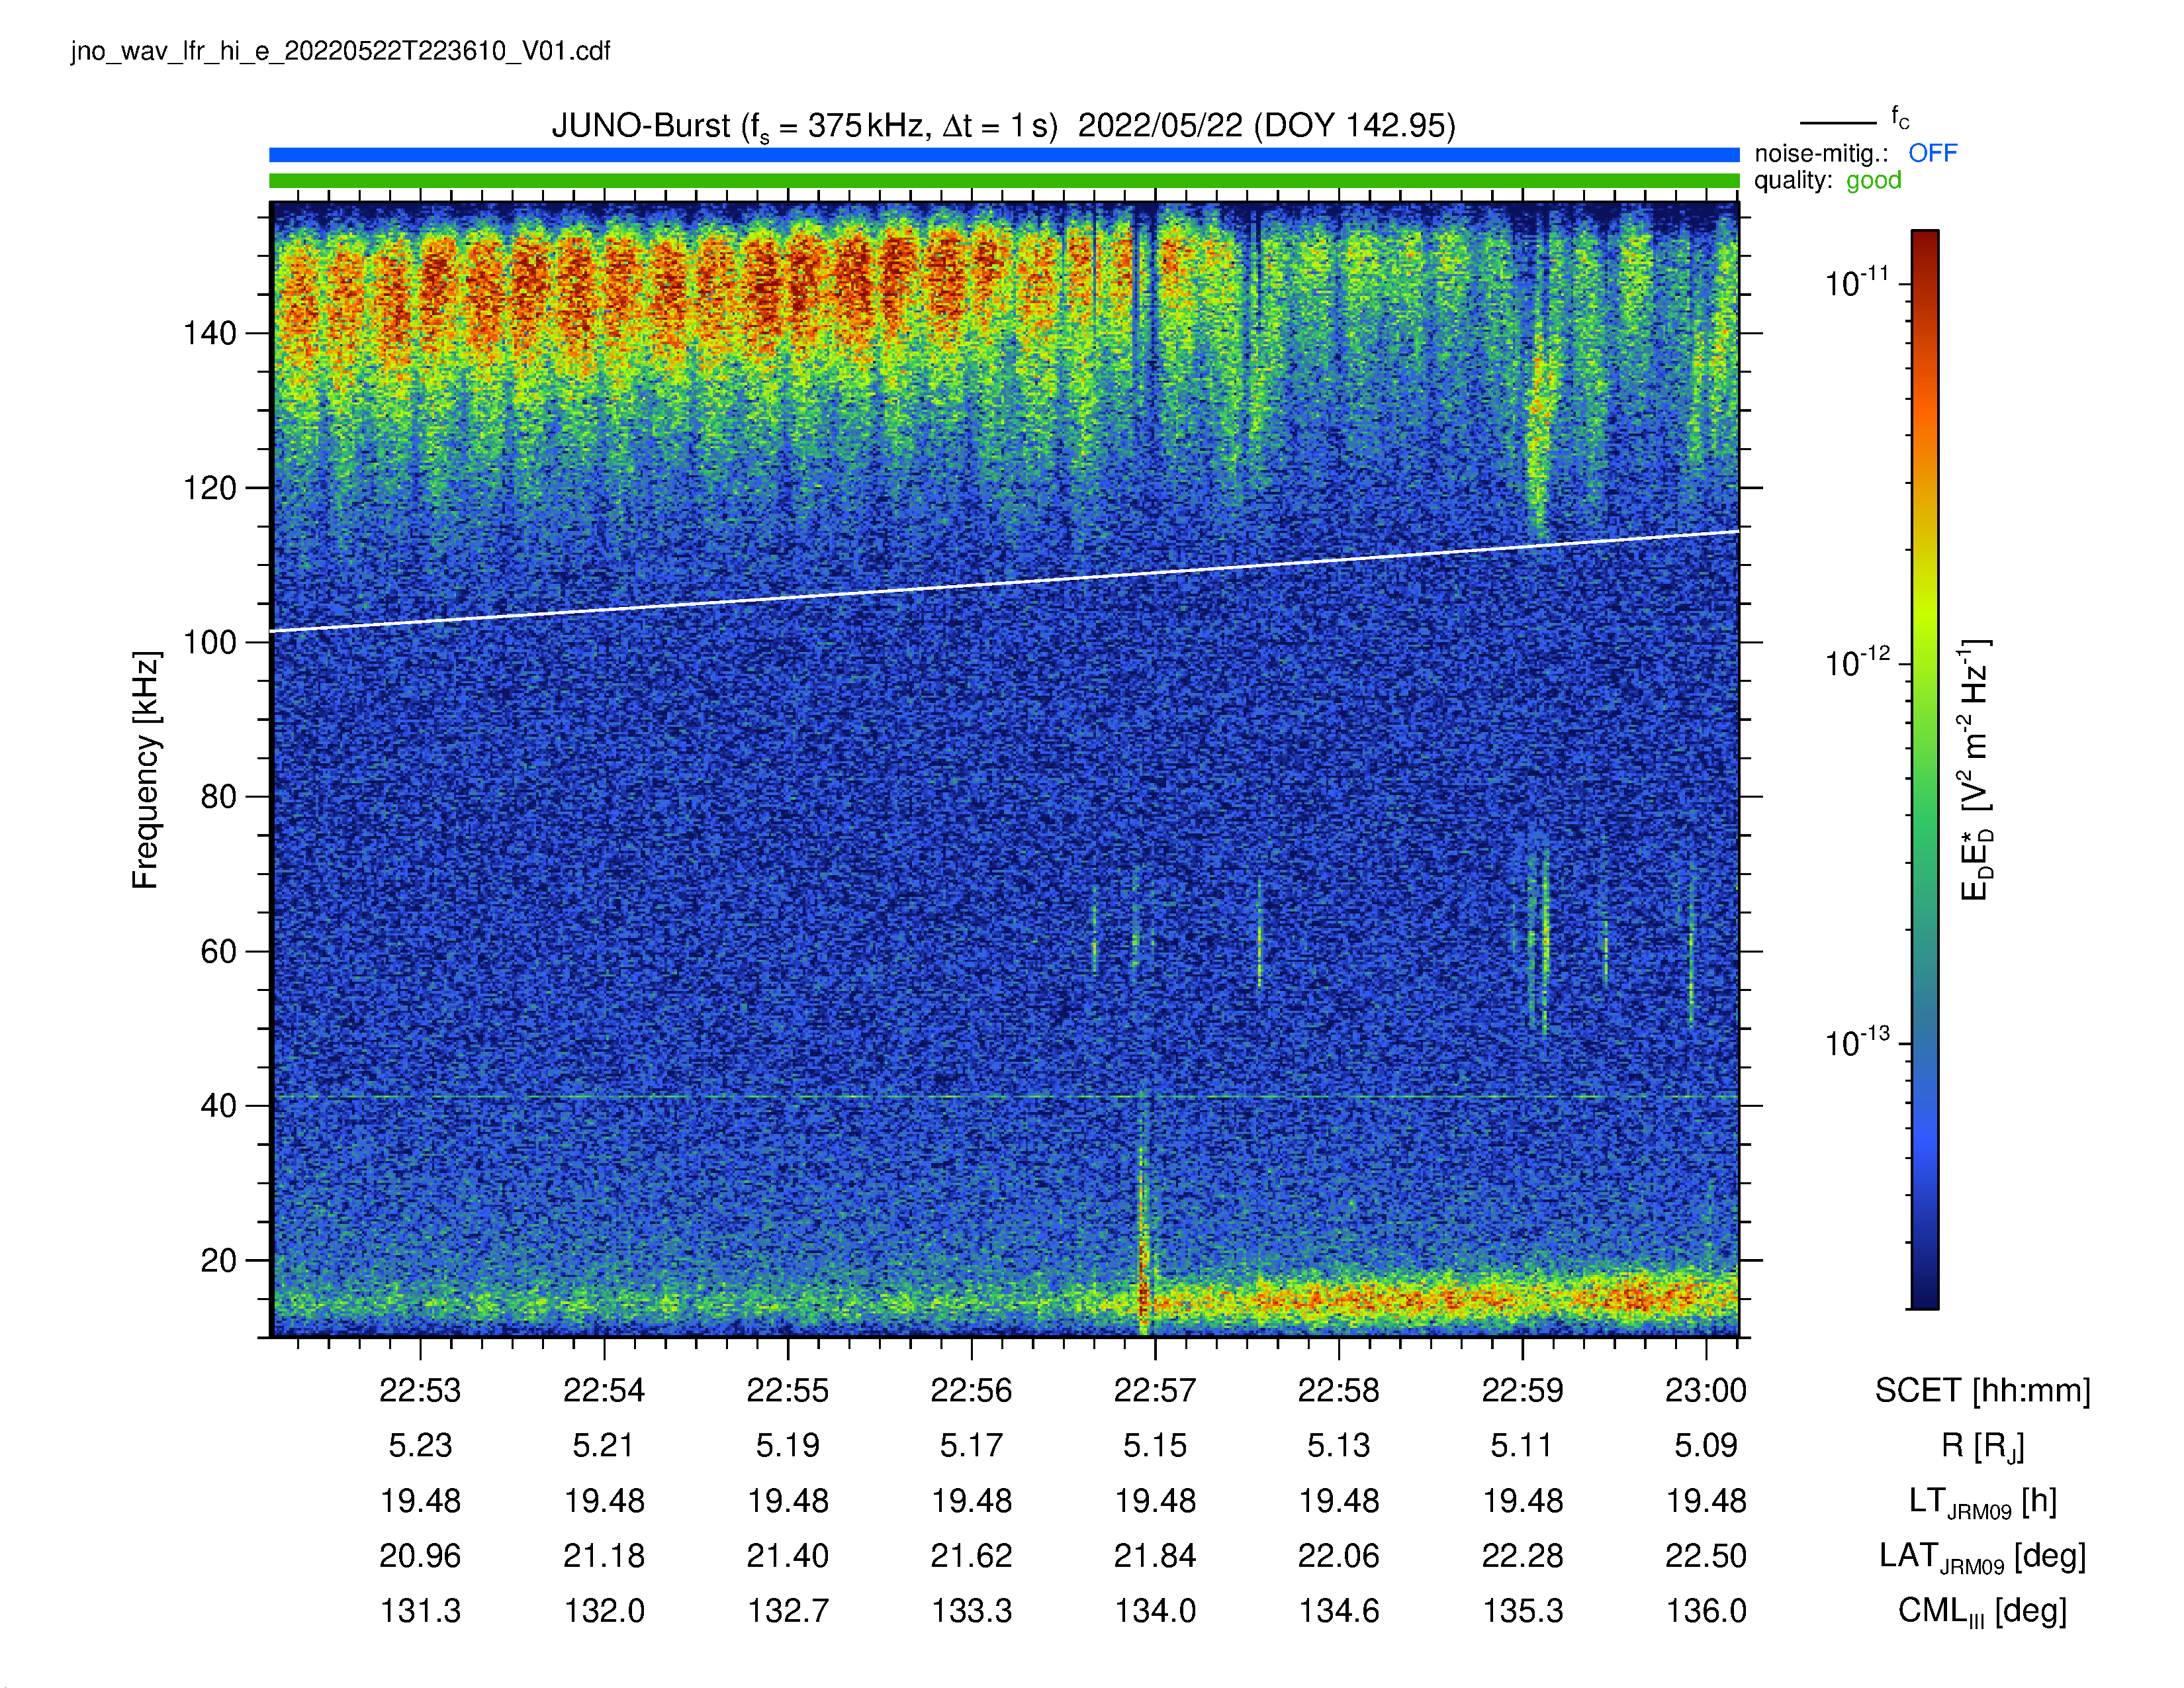Select the blue OFF noise-mitigation label
The height and width of the screenshot is (1688, 2184).
1932,153
